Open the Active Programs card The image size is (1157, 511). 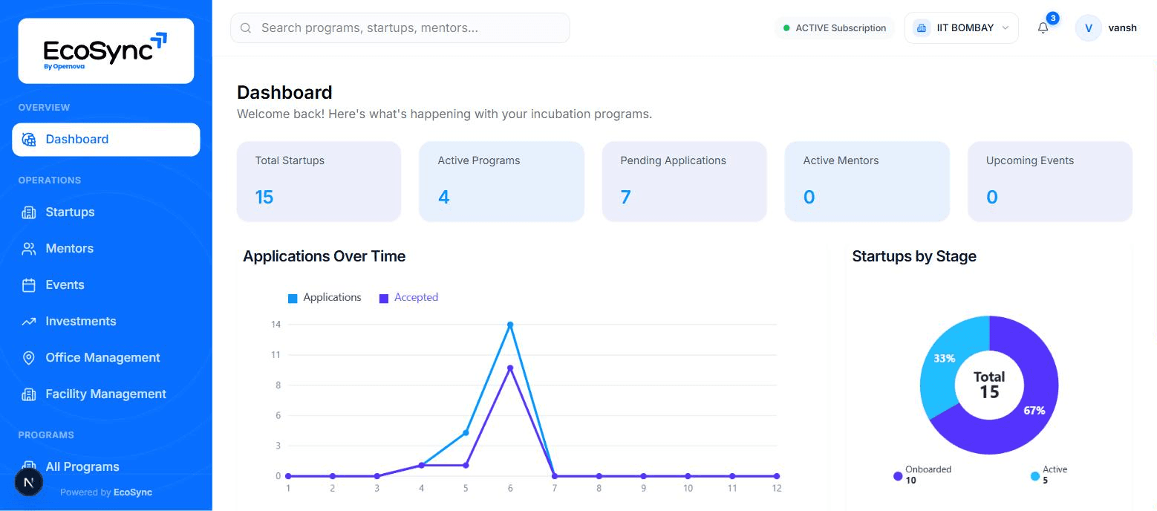coord(501,181)
